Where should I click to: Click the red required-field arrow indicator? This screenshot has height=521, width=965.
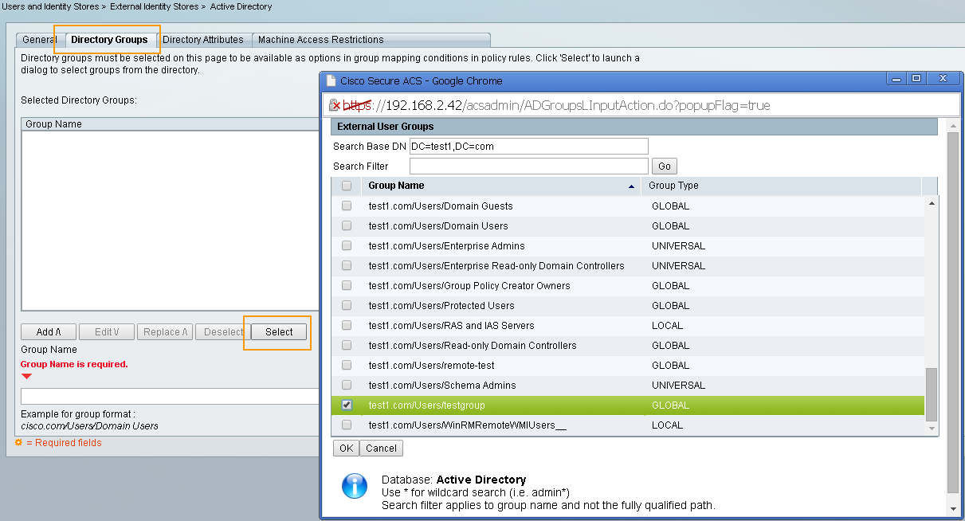pyautogui.click(x=26, y=376)
